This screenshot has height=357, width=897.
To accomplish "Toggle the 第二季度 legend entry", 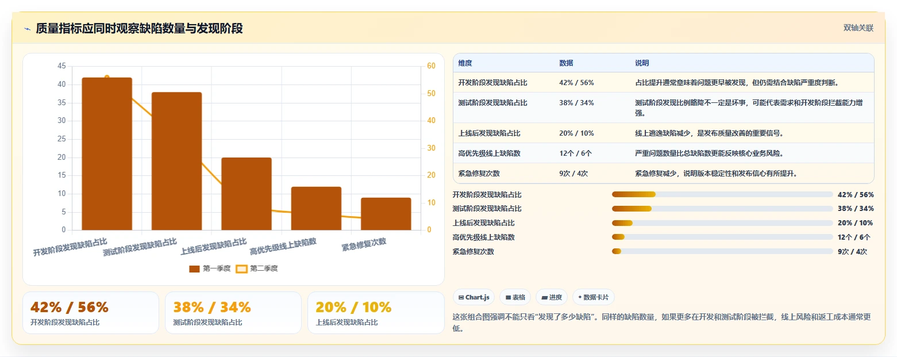I will 257,268.
